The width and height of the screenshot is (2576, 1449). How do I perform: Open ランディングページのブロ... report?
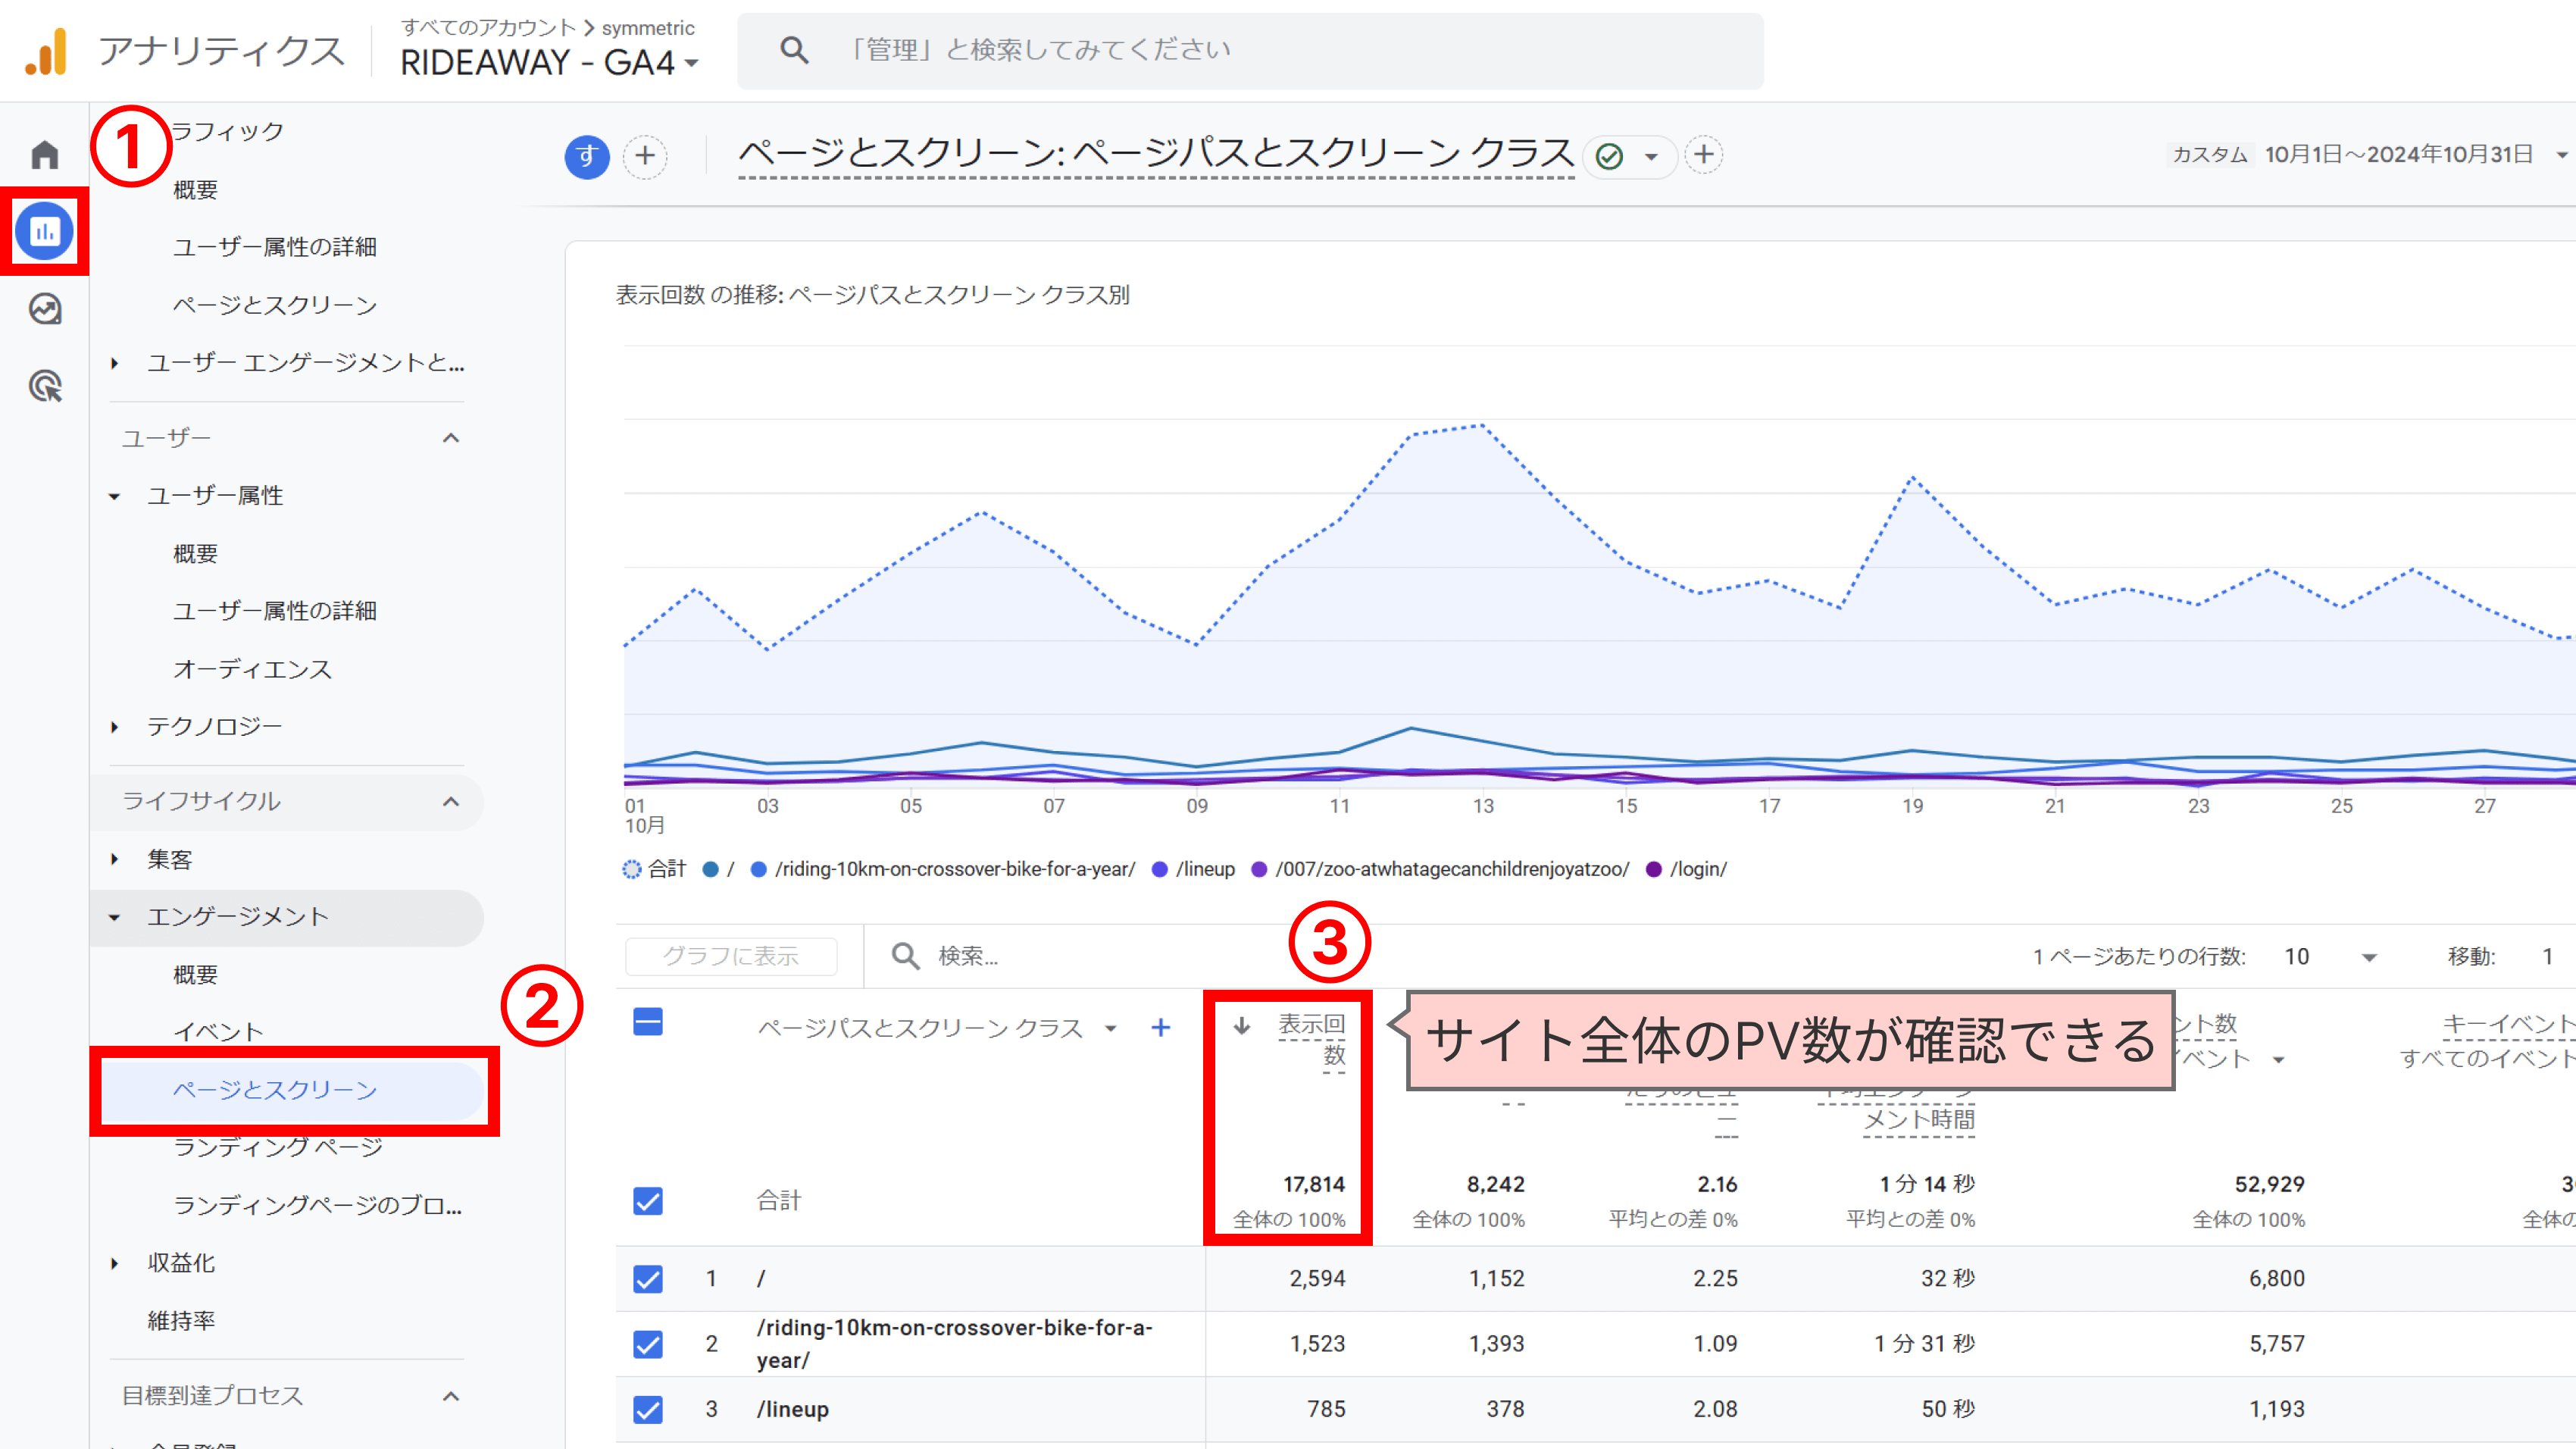point(318,1205)
